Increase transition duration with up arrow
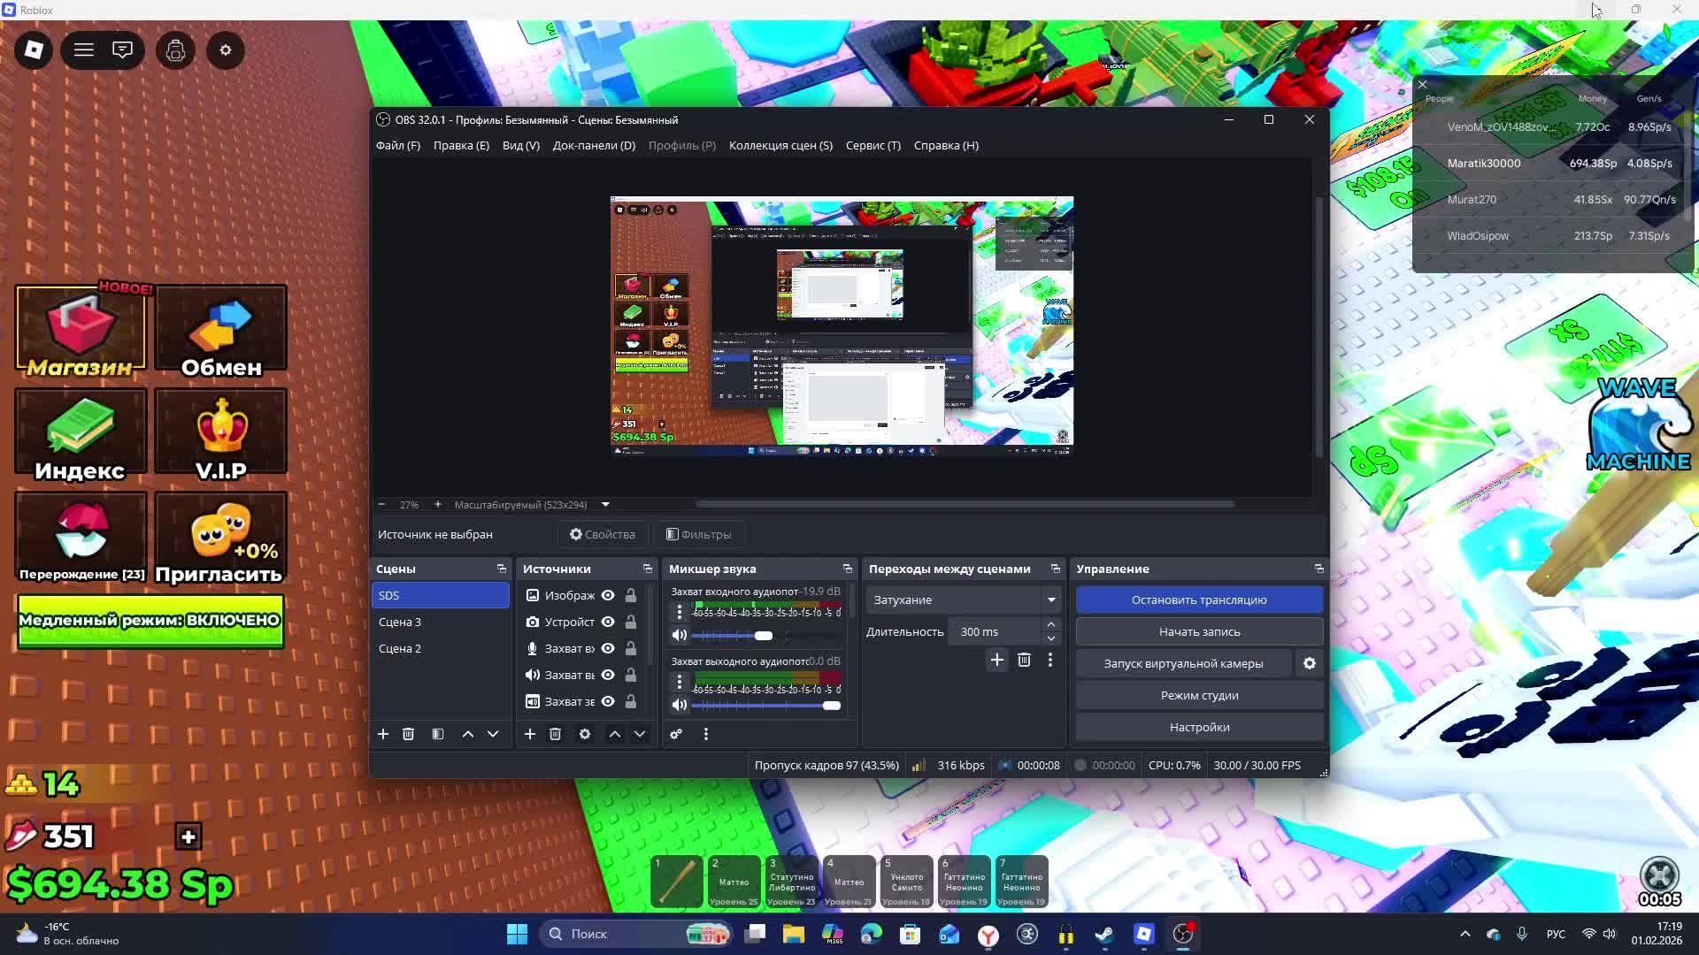 coord(1051,625)
